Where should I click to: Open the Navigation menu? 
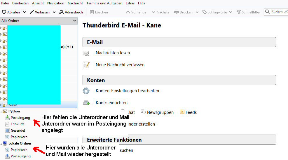[x=56, y=3]
